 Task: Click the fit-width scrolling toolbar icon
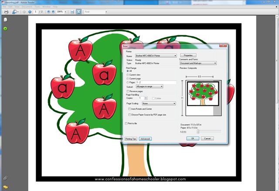[x=72, y=12]
